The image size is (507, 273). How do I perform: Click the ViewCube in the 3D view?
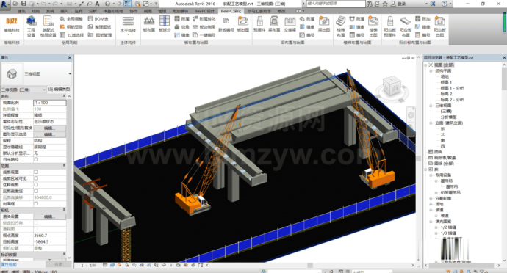click(x=392, y=86)
